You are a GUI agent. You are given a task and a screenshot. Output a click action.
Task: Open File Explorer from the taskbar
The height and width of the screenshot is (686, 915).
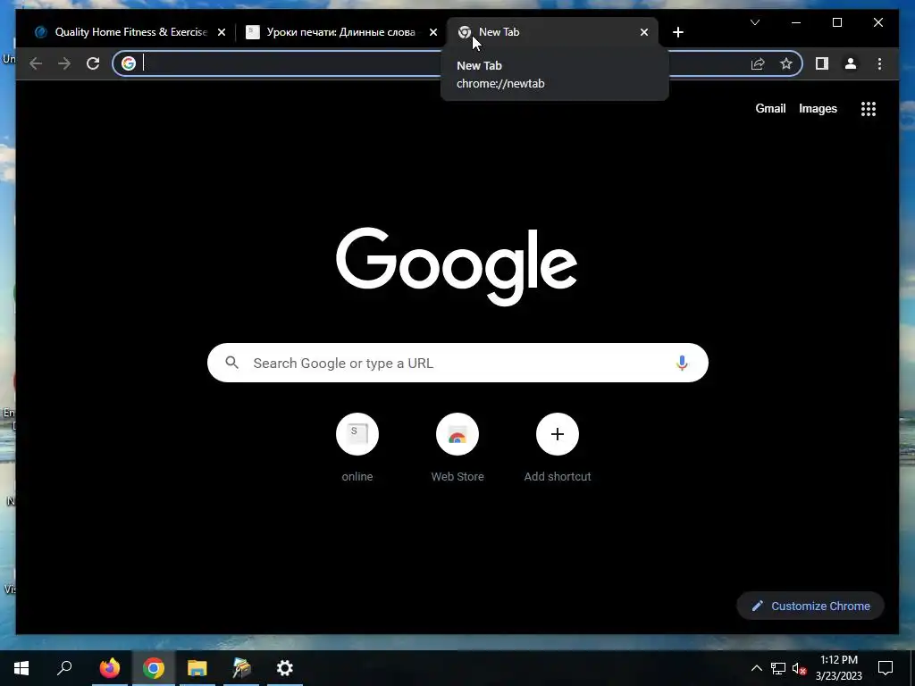(x=197, y=668)
